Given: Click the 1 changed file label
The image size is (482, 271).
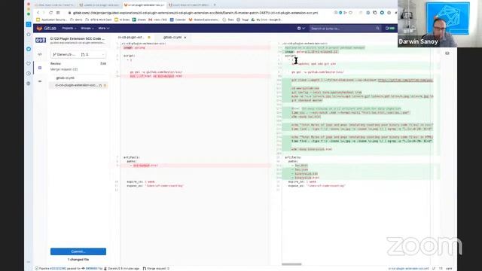Looking at the screenshot, I should [x=78, y=260].
